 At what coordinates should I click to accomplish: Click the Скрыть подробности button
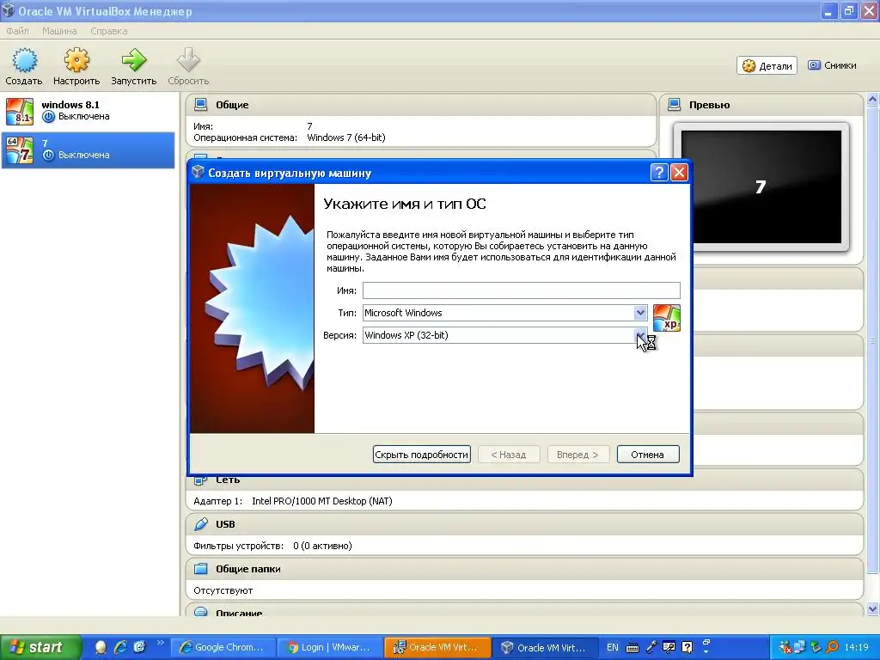click(421, 454)
